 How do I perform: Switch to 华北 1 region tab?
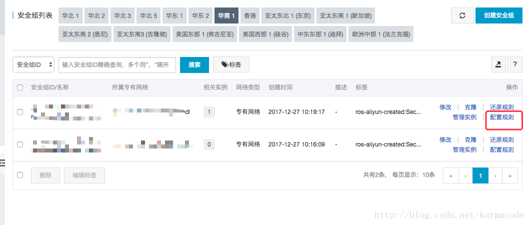[x=70, y=15]
